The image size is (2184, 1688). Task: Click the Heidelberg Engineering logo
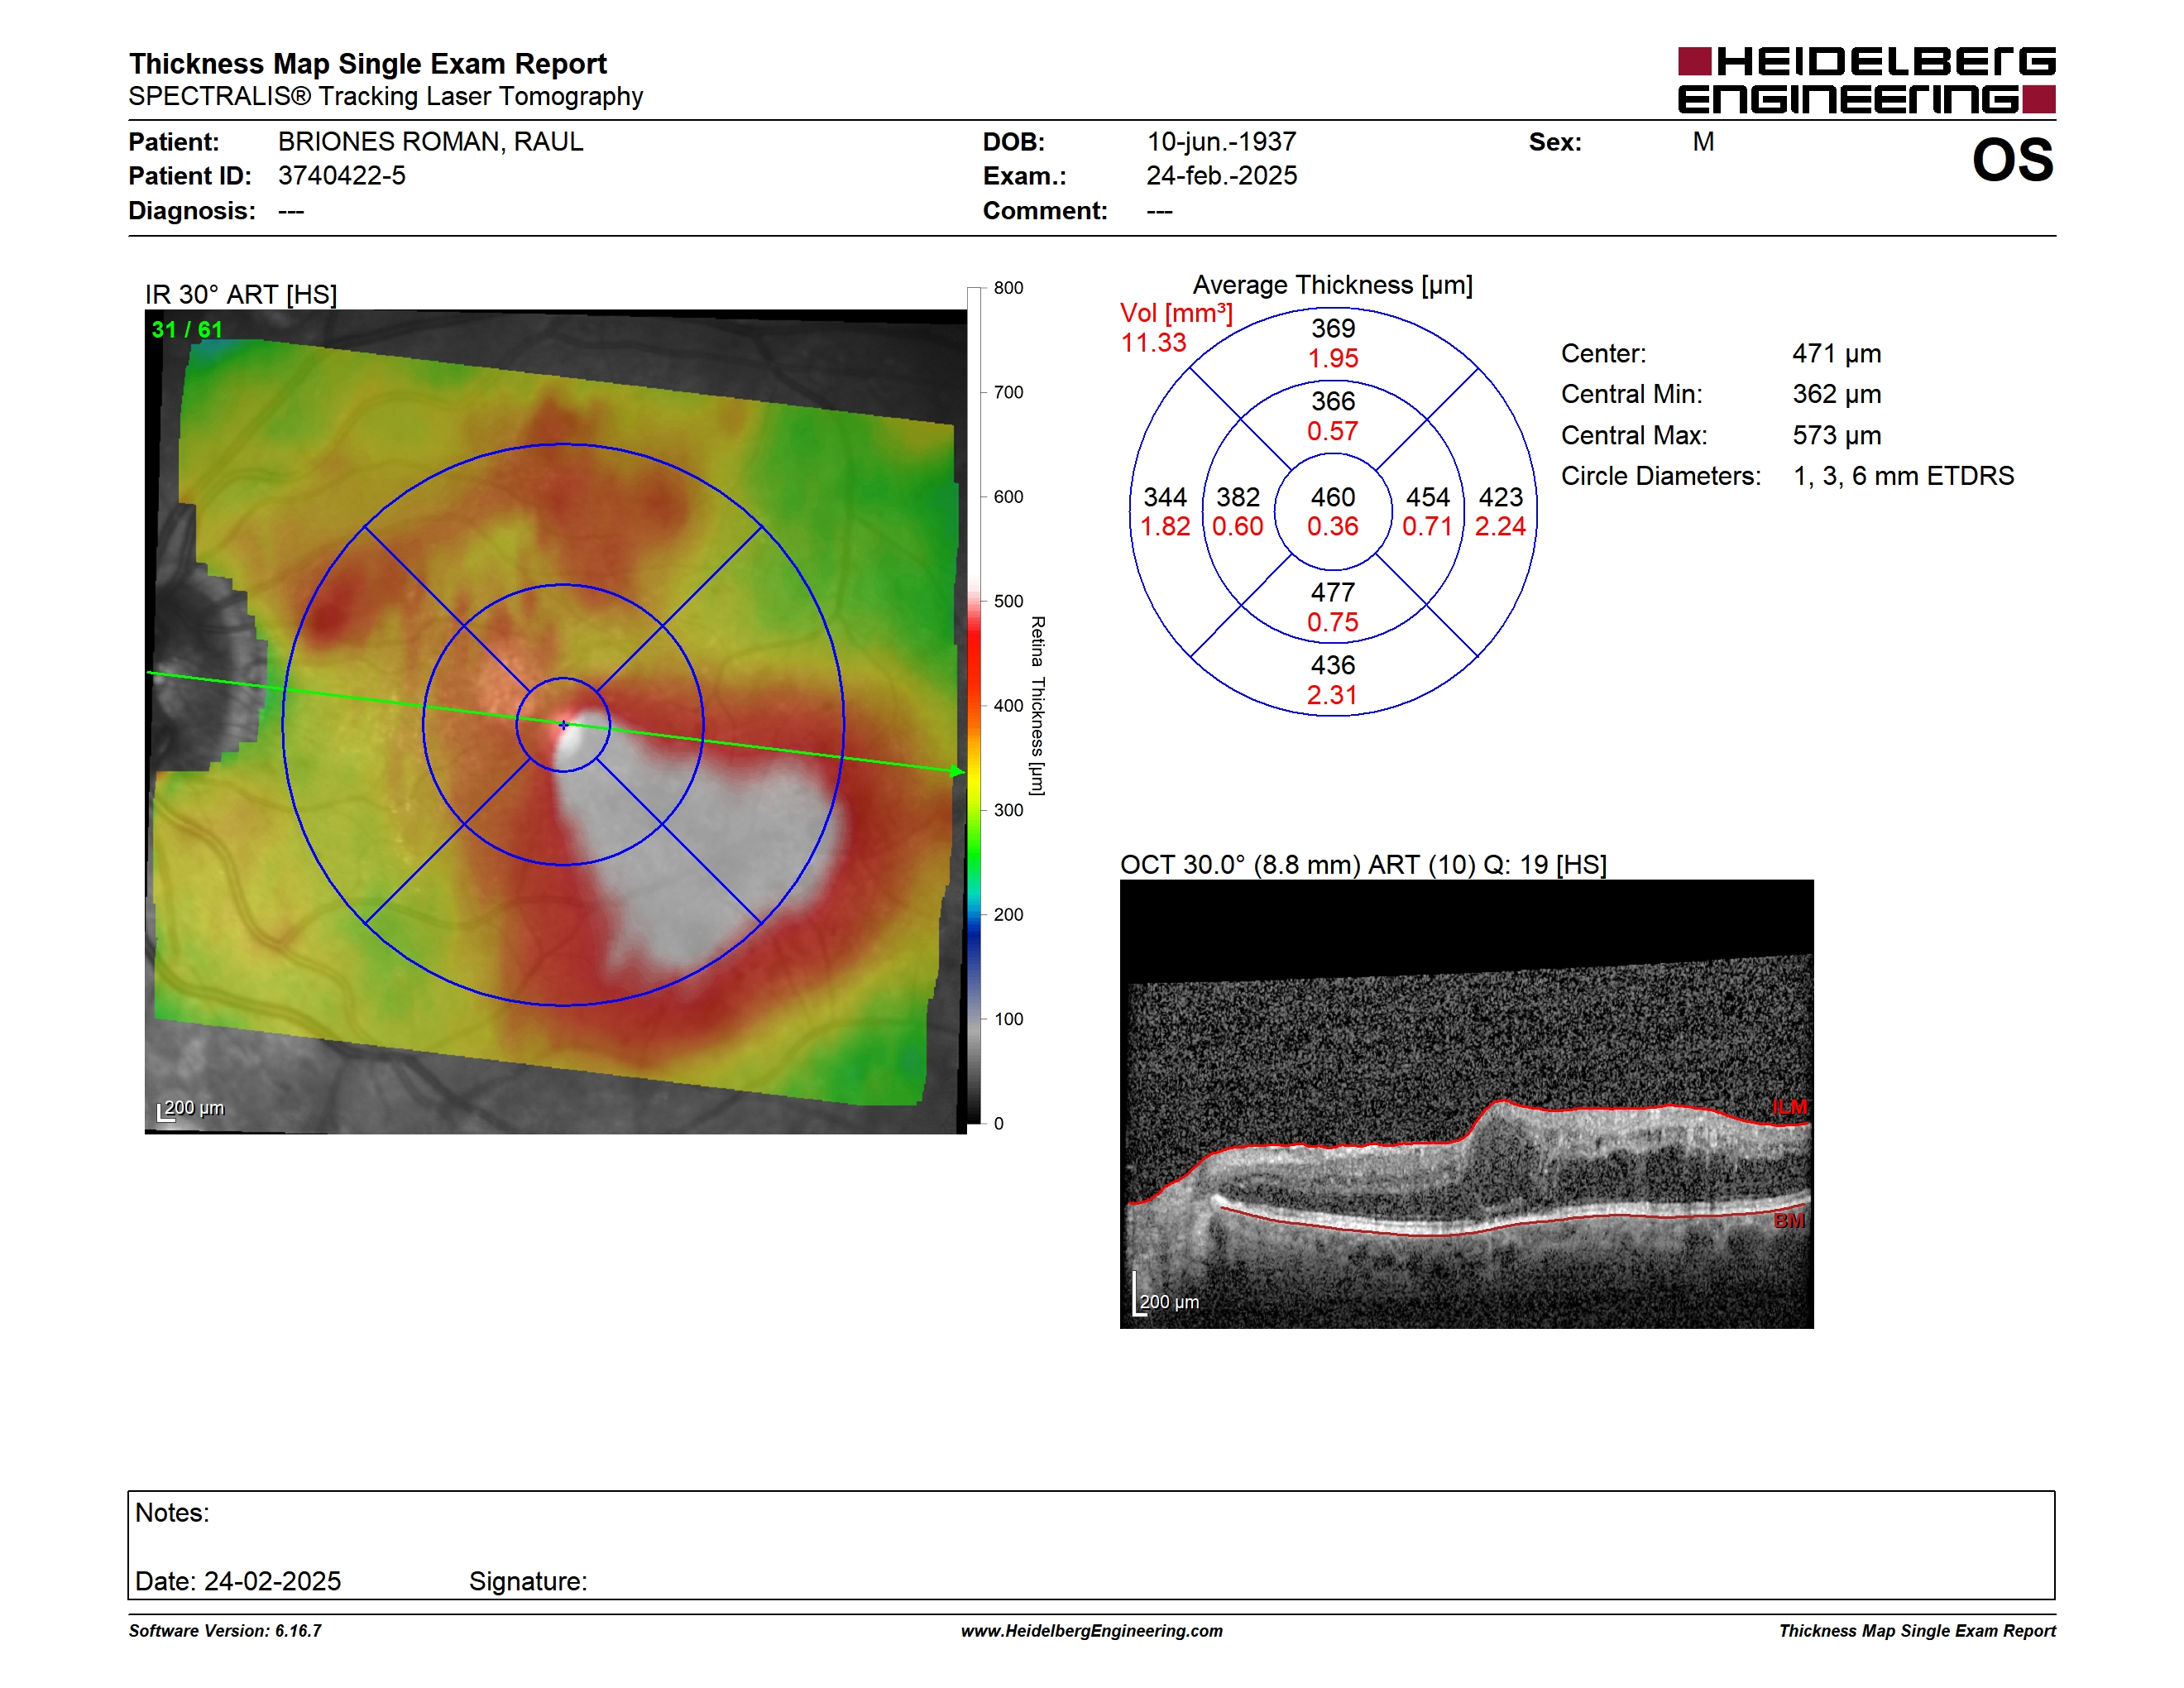click(1866, 80)
